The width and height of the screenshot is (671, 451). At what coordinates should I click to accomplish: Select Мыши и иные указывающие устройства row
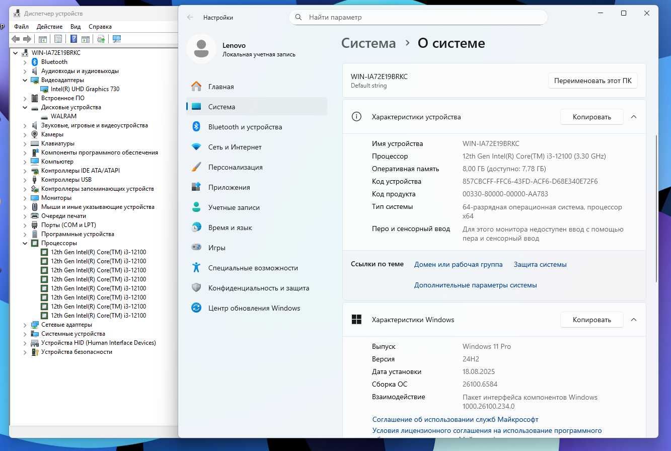(98, 207)
